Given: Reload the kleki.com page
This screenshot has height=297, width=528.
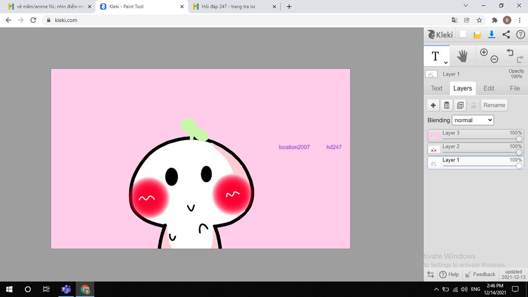Looking at the screenshot, I should [33, 20].
